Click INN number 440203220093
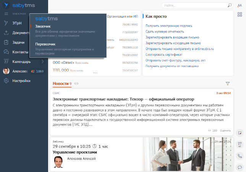The width and height of the screenshot is (246, 172). coord(128,40)
